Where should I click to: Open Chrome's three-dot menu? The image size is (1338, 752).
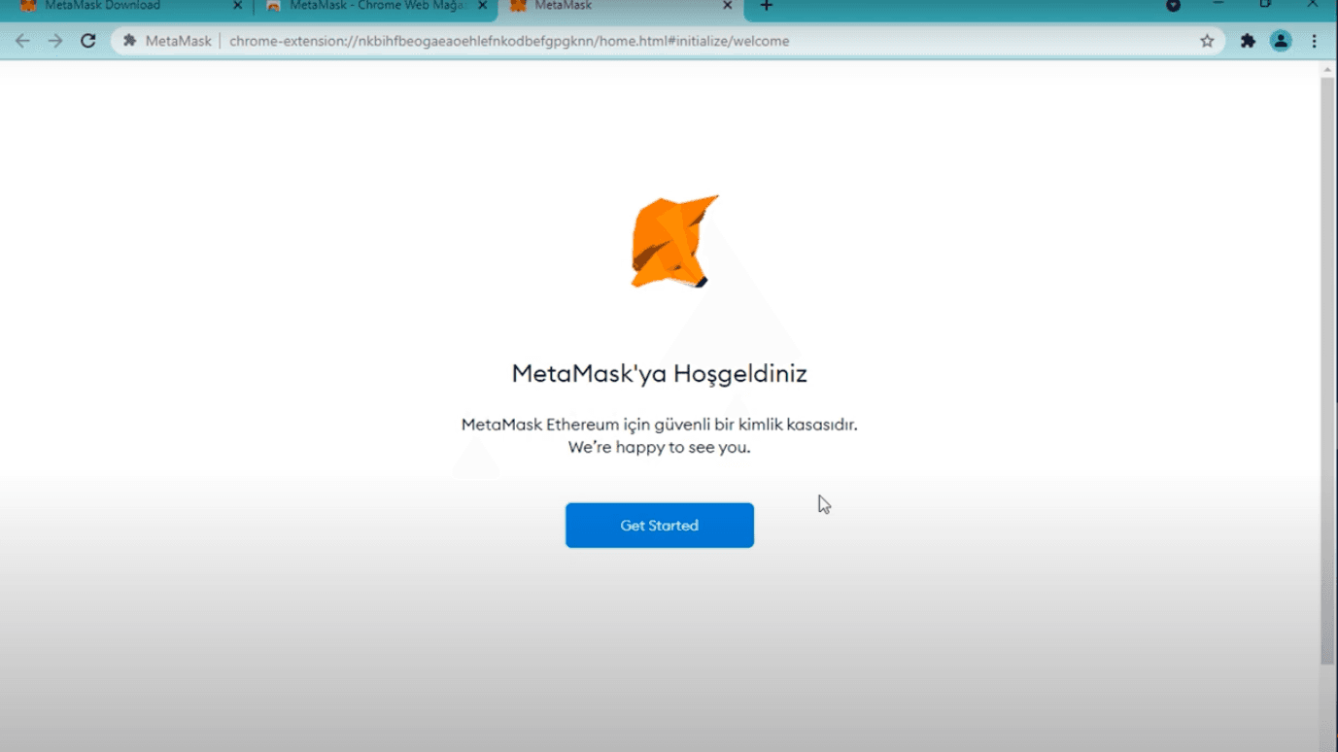pos(1314,41)
